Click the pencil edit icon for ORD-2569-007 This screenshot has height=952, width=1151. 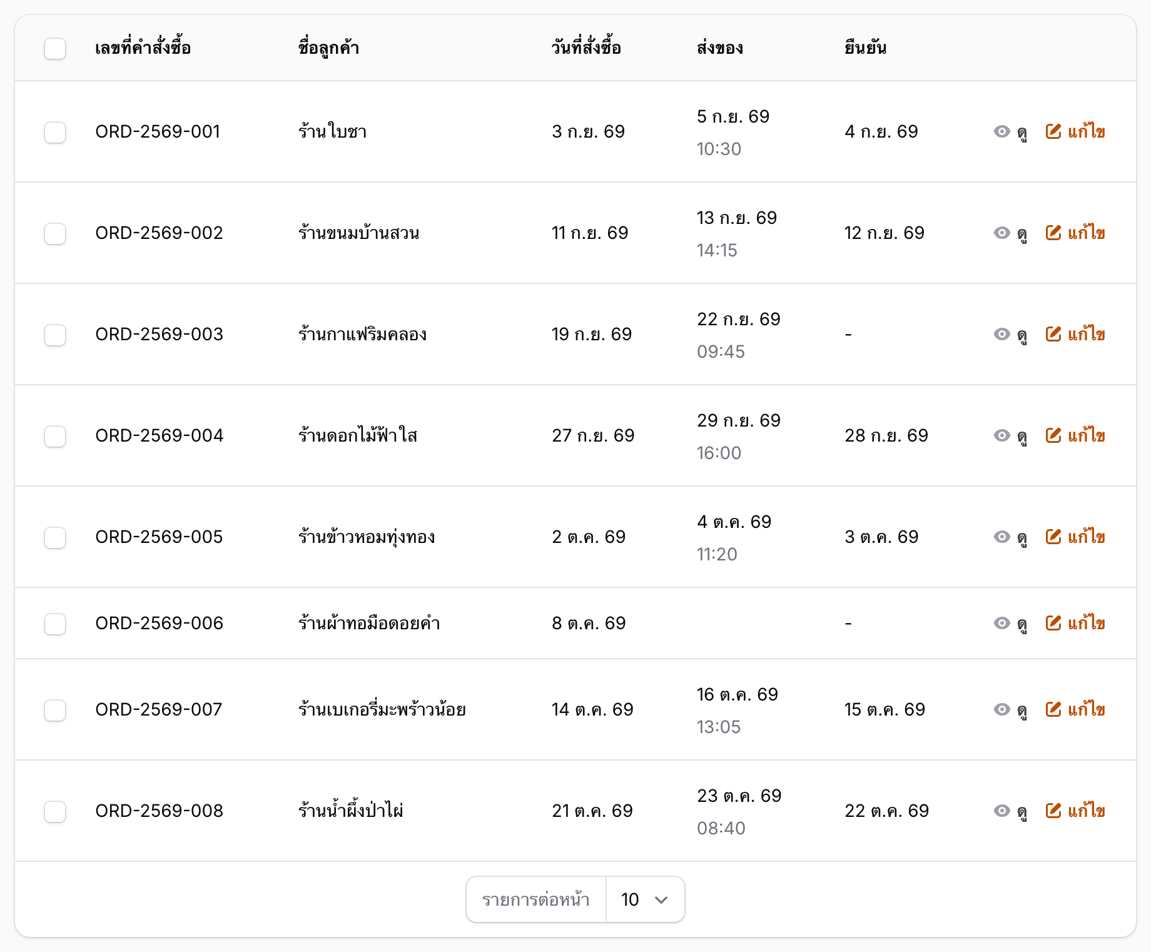point(1053,709)
